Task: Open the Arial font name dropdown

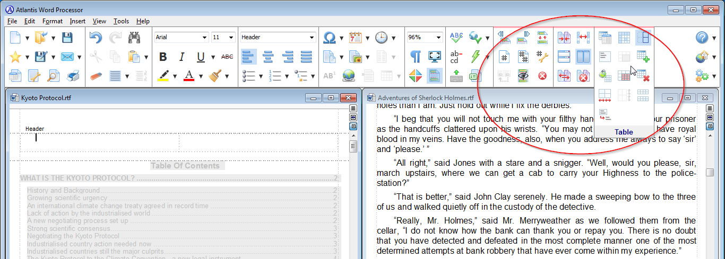Action: pos(204,37)
